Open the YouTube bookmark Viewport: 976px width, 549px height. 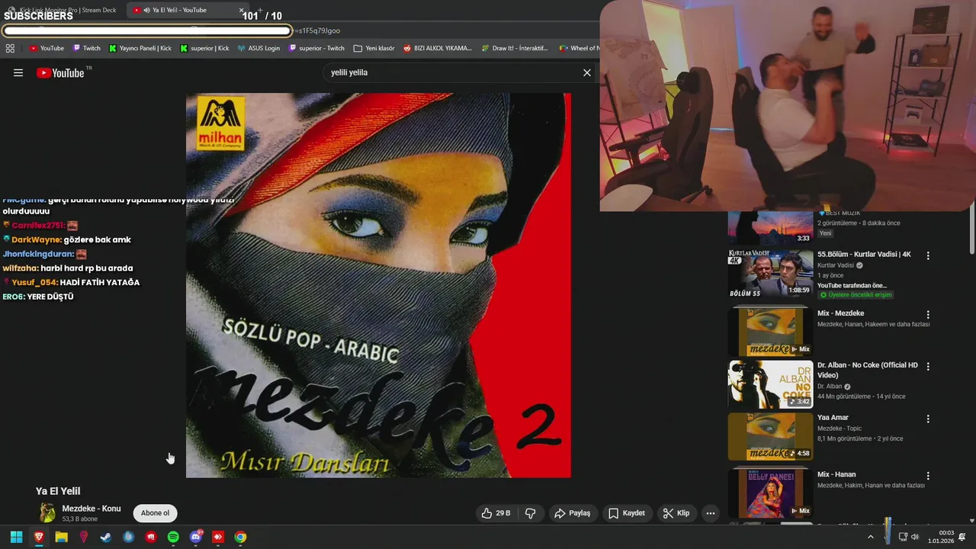[47, 48]
